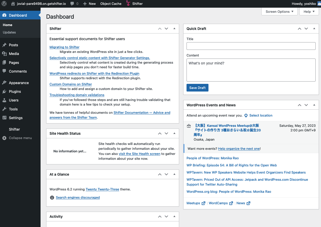The image size is (321, 227).
Task: Click the Dashboard gauge icon in sidebar
Action: coord(4,15)
